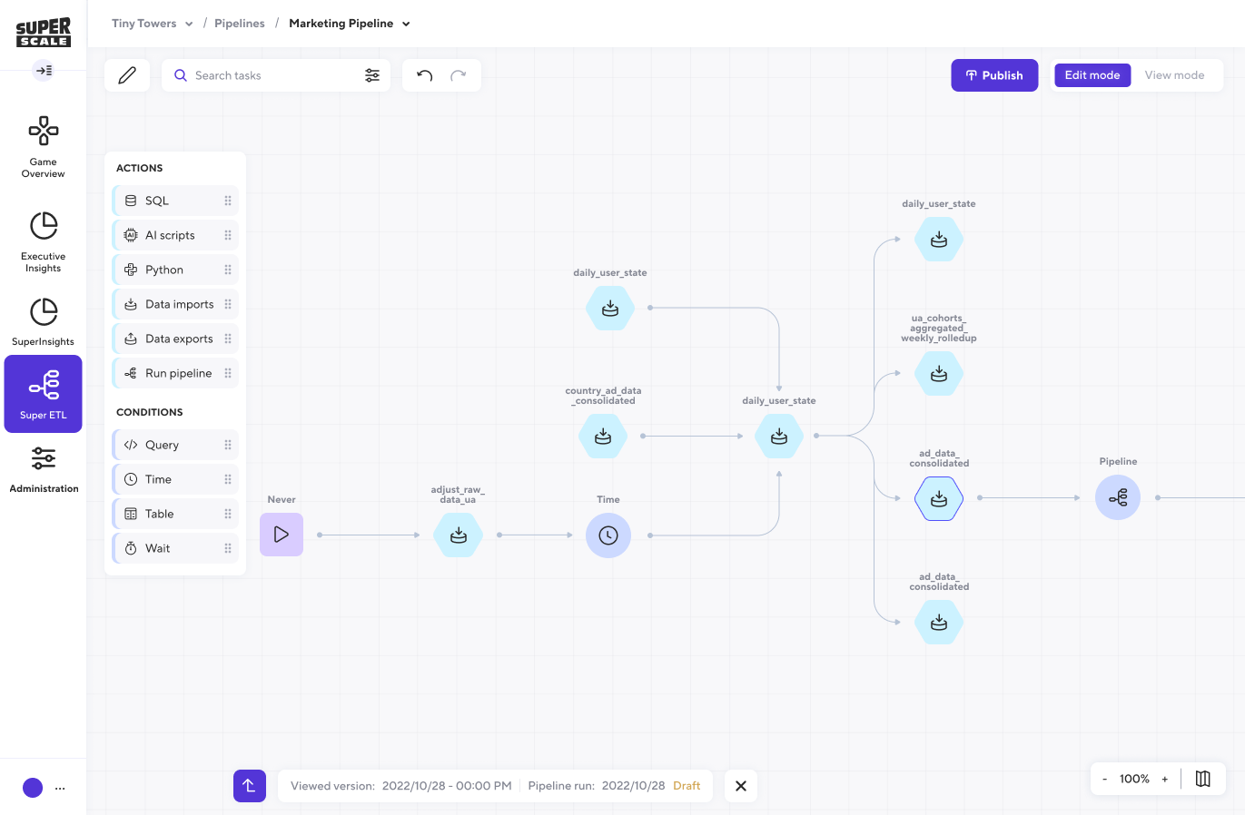Select the SQL action
Screen dimensions: 1245x815
tap(175, 201)
